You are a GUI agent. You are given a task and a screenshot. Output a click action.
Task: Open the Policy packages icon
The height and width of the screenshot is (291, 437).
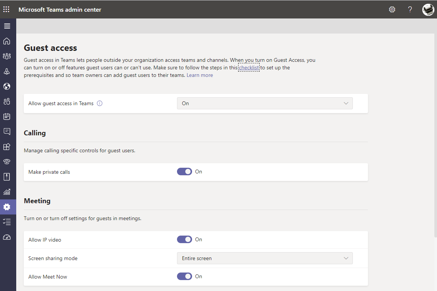coord(7,177)
